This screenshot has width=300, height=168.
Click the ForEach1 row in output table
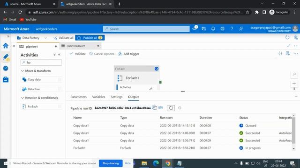click(181, 148)
